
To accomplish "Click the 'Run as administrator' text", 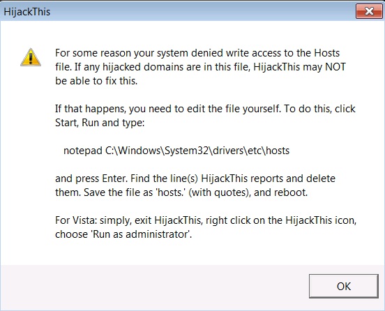I will point(141,234).
